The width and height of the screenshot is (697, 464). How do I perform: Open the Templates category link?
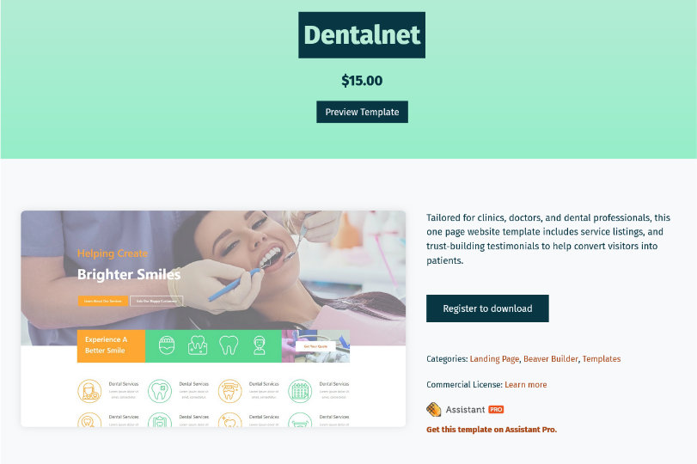[x=602, y=358]
